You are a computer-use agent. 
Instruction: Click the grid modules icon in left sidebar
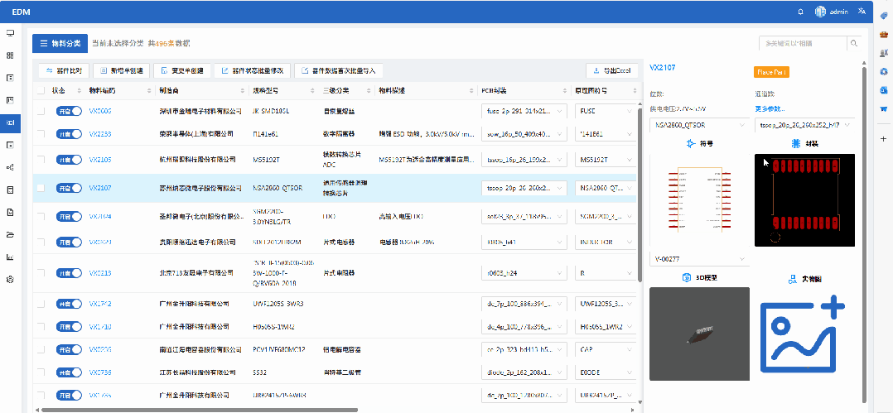(10, 55)
